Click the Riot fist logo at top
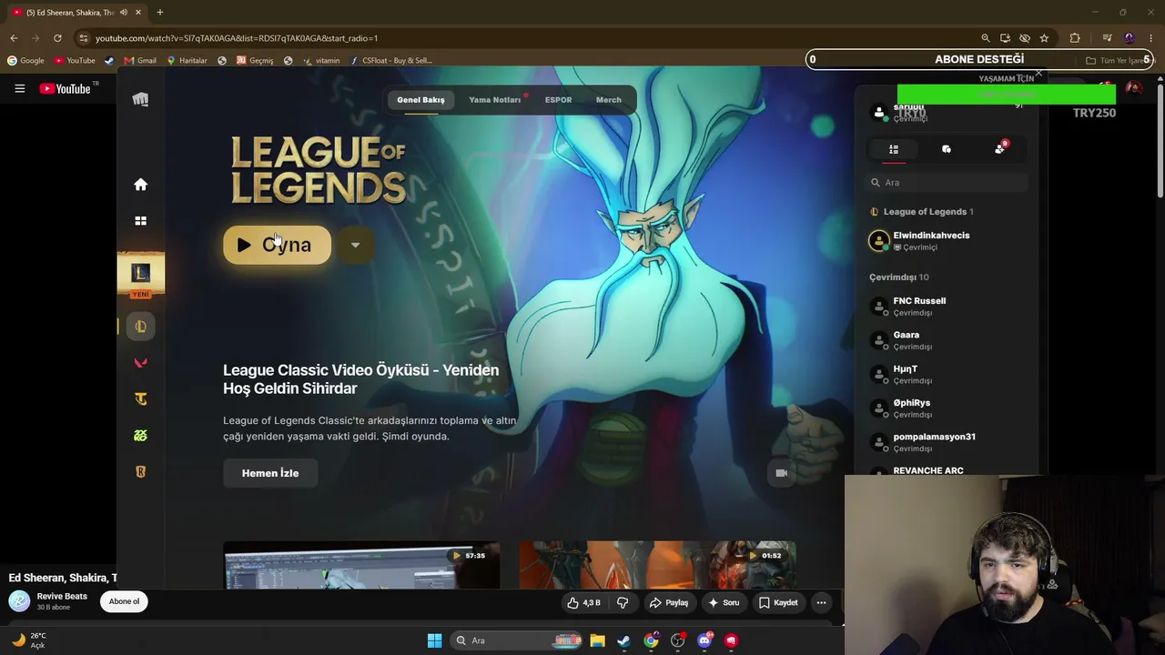The image size is (1165, 655). 140,100
